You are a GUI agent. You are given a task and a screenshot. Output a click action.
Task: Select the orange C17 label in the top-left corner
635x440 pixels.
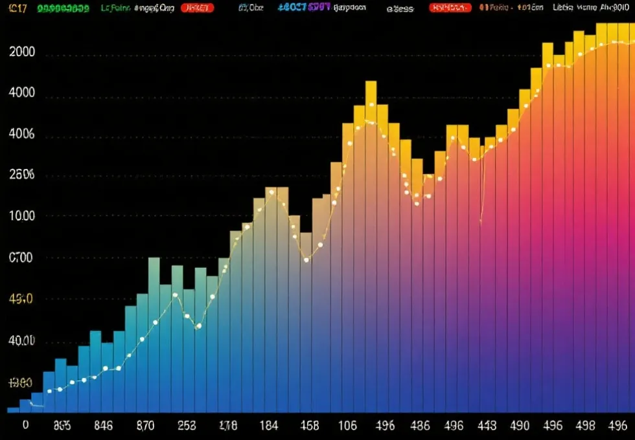pos(18,8)
